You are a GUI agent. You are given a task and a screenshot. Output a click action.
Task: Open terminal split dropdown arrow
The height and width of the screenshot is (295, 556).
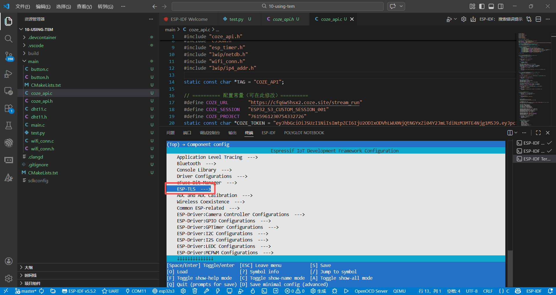(x=516, y=133)
